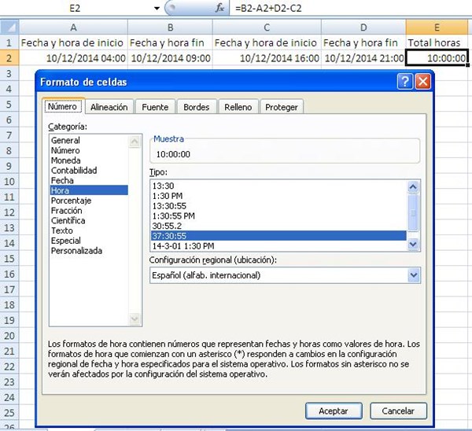472x431 pixels.
Task: Select the Texto category
Action: pyautogui.click(x=89, y=230)
